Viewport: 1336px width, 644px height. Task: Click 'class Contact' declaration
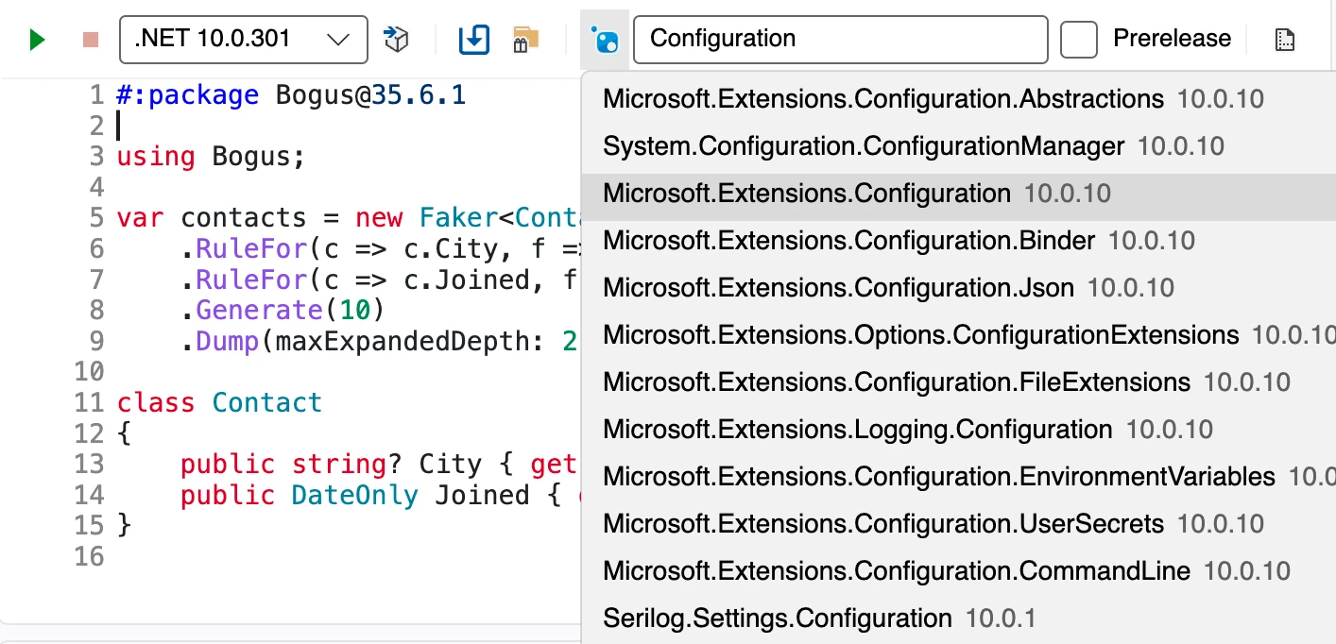click(219, 402)
